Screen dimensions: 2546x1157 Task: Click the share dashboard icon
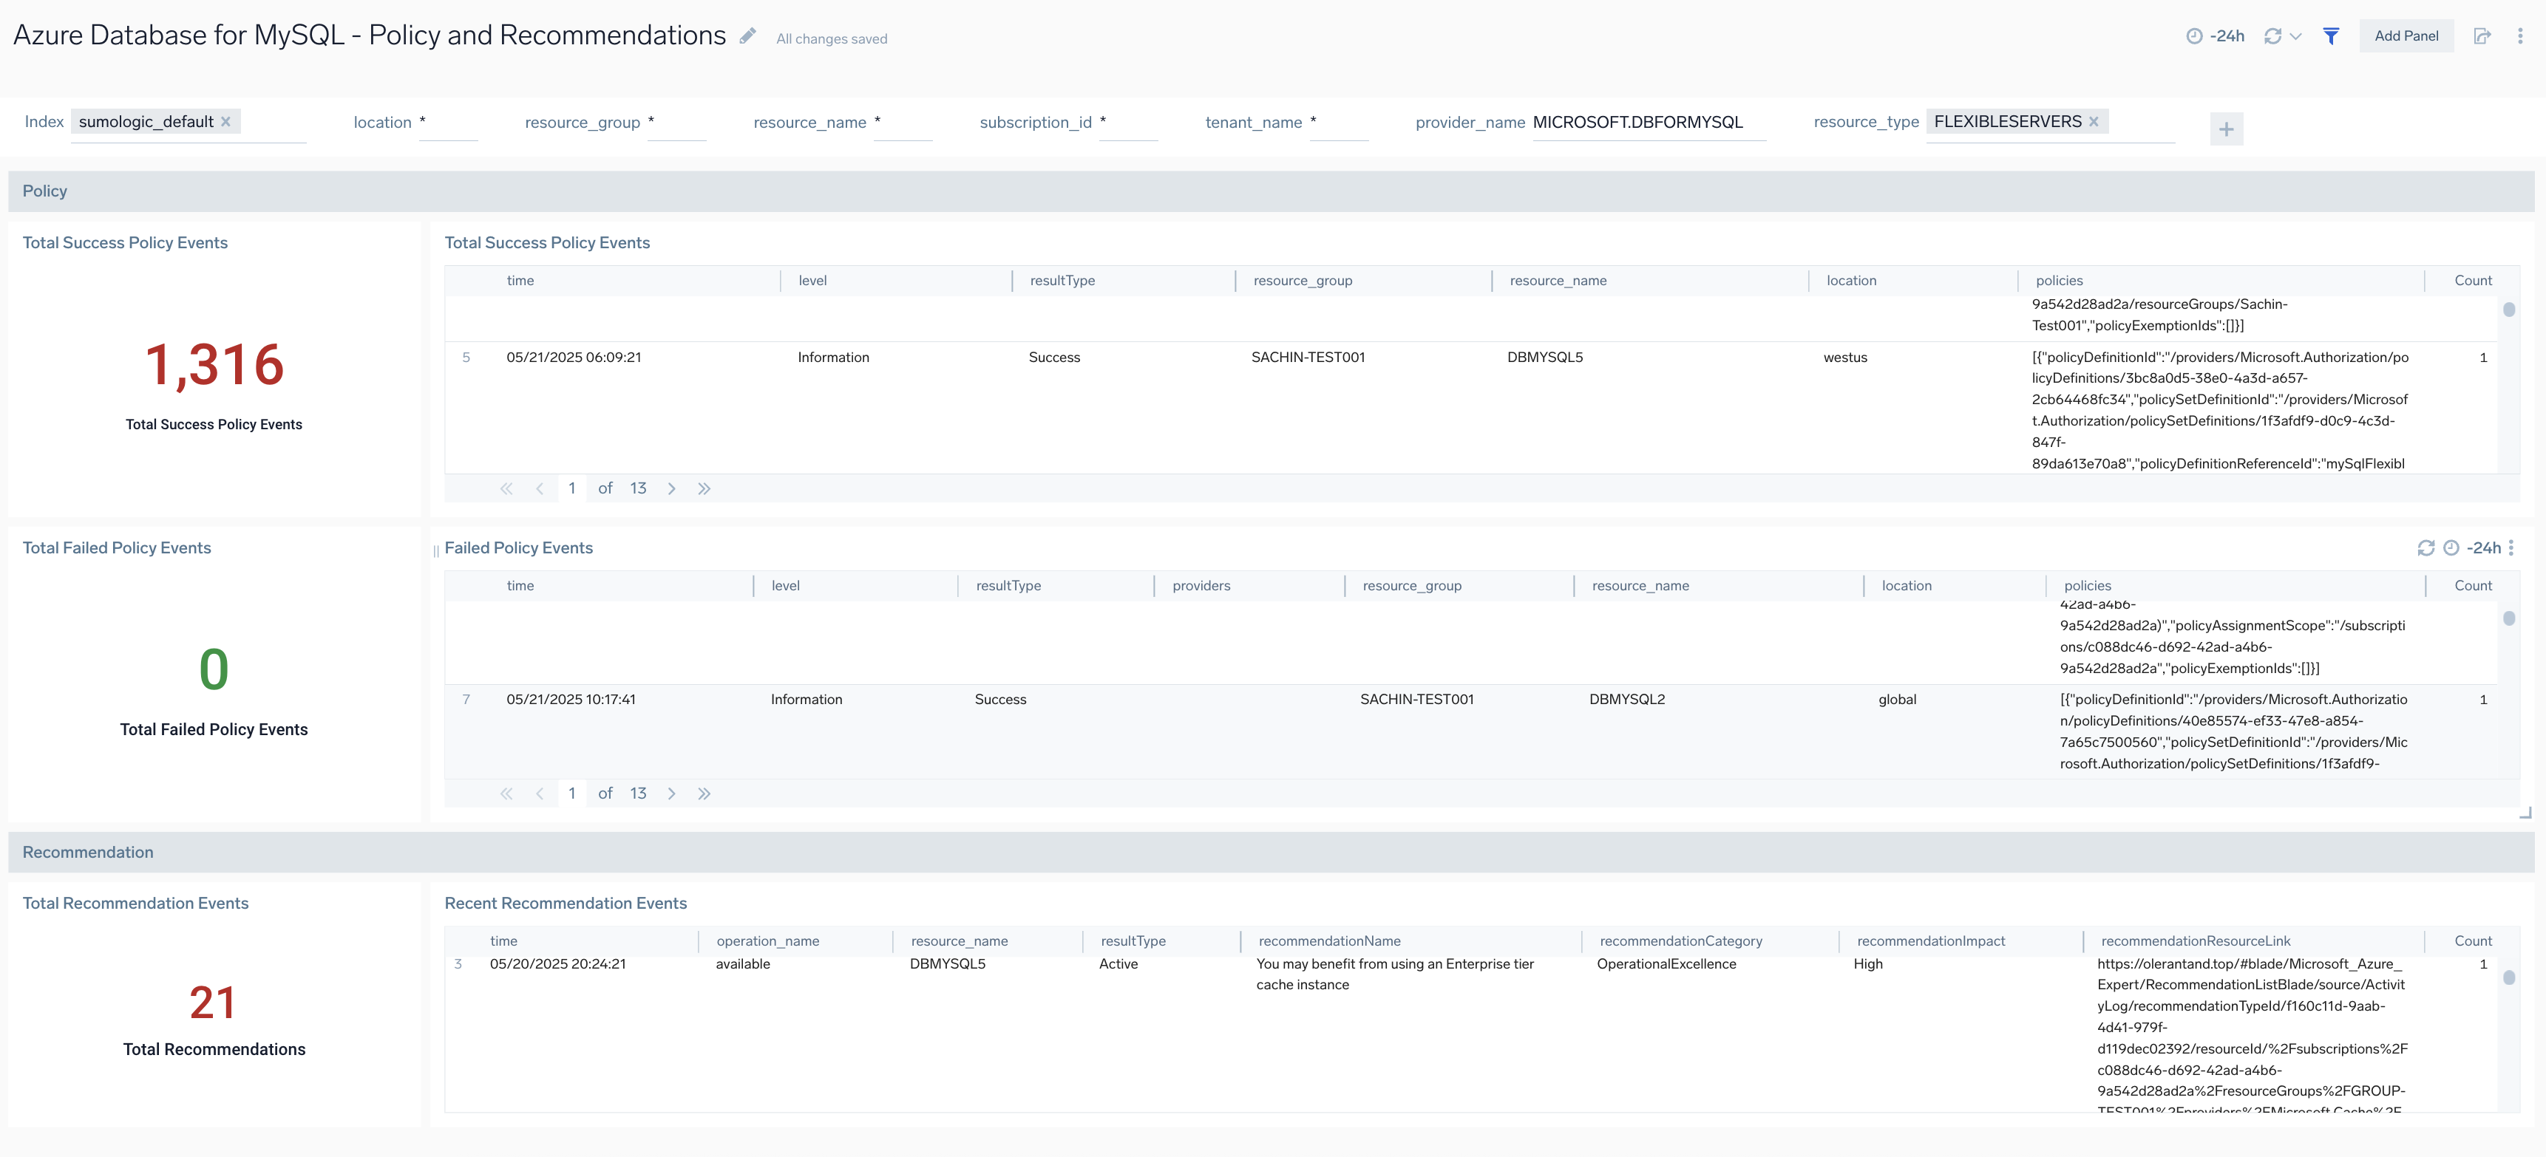click(2482, 36)
